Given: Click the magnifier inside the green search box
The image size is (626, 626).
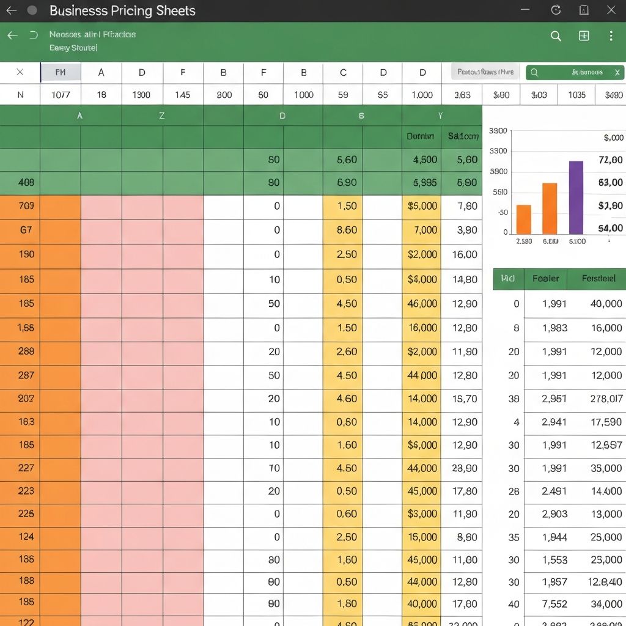Looking at the screenshot, I should pyautogui.click(x=534, y=72).
